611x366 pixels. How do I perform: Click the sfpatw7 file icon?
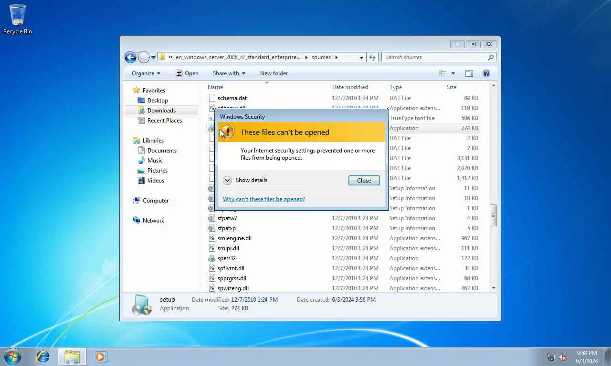212,218
